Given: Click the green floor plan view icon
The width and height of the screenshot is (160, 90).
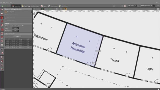Looking at the screenshot, I should 42,9.
